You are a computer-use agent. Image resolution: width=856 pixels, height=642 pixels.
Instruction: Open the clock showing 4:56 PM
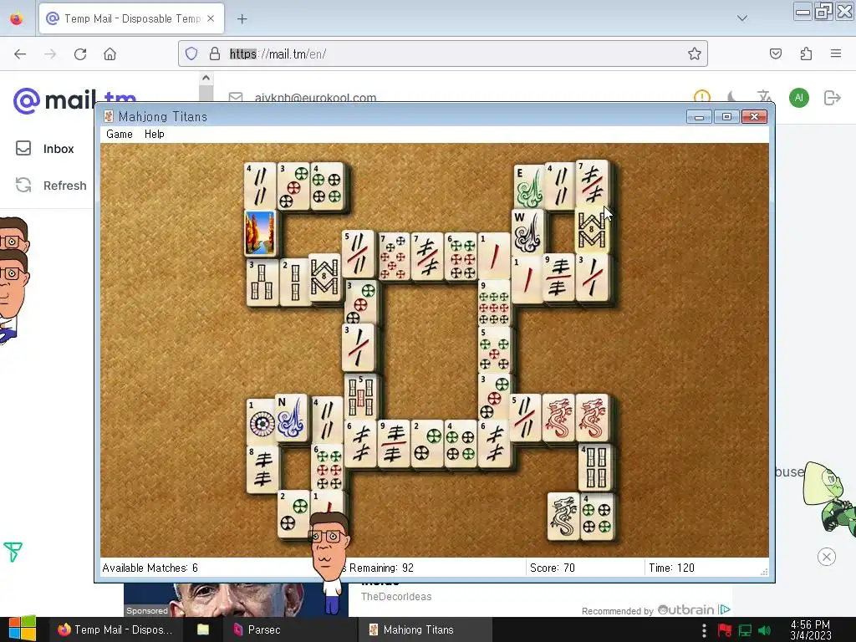[x=810, y=629]
